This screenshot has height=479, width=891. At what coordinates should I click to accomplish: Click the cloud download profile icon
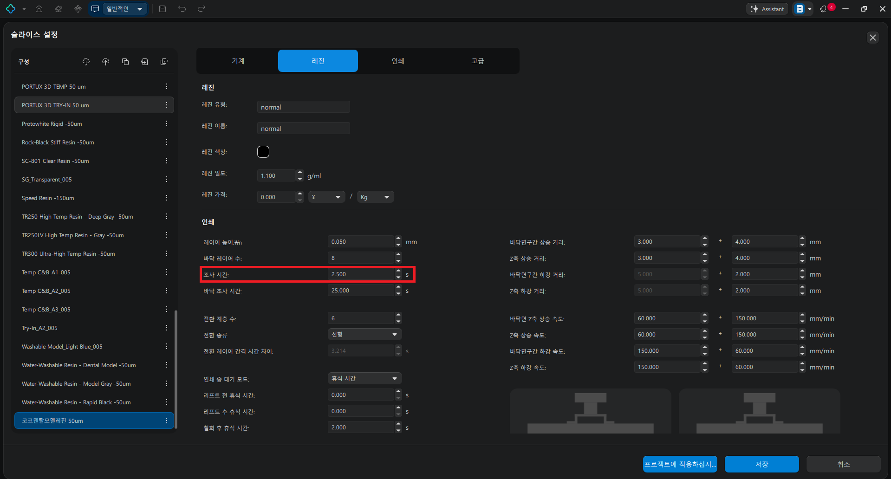coord(86,62)
